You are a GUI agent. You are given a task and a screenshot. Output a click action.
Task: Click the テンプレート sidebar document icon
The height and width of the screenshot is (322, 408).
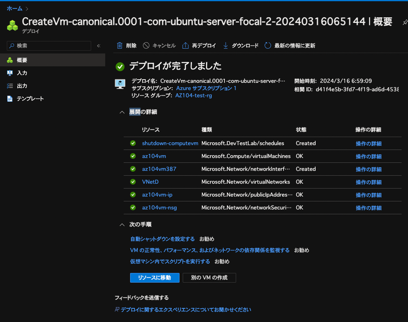[x=10, y=99]
